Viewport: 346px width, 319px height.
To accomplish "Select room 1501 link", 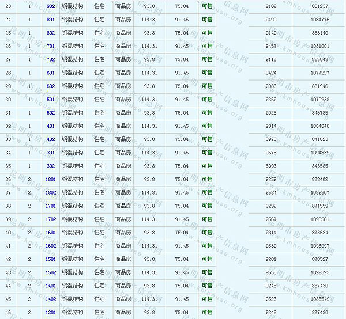I will (51, 259).
